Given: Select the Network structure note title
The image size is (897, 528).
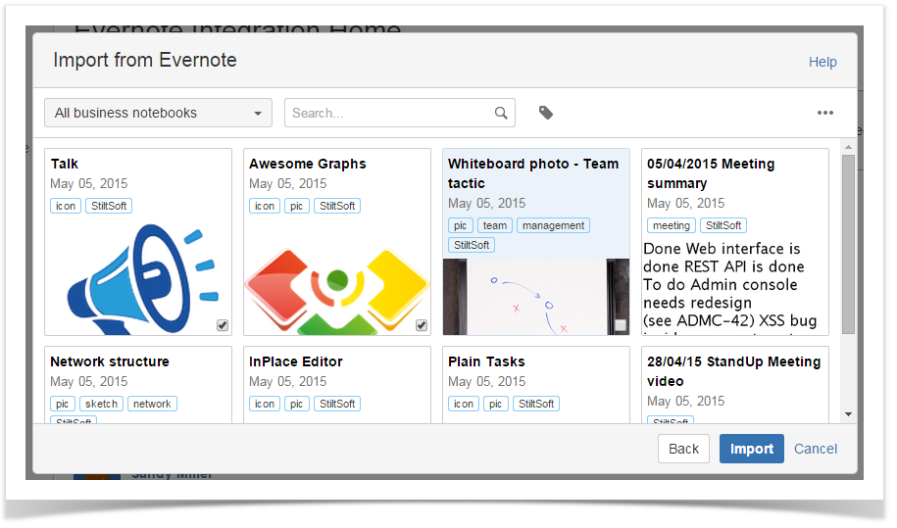Looking at the screenshot, I should coord(110,361).
